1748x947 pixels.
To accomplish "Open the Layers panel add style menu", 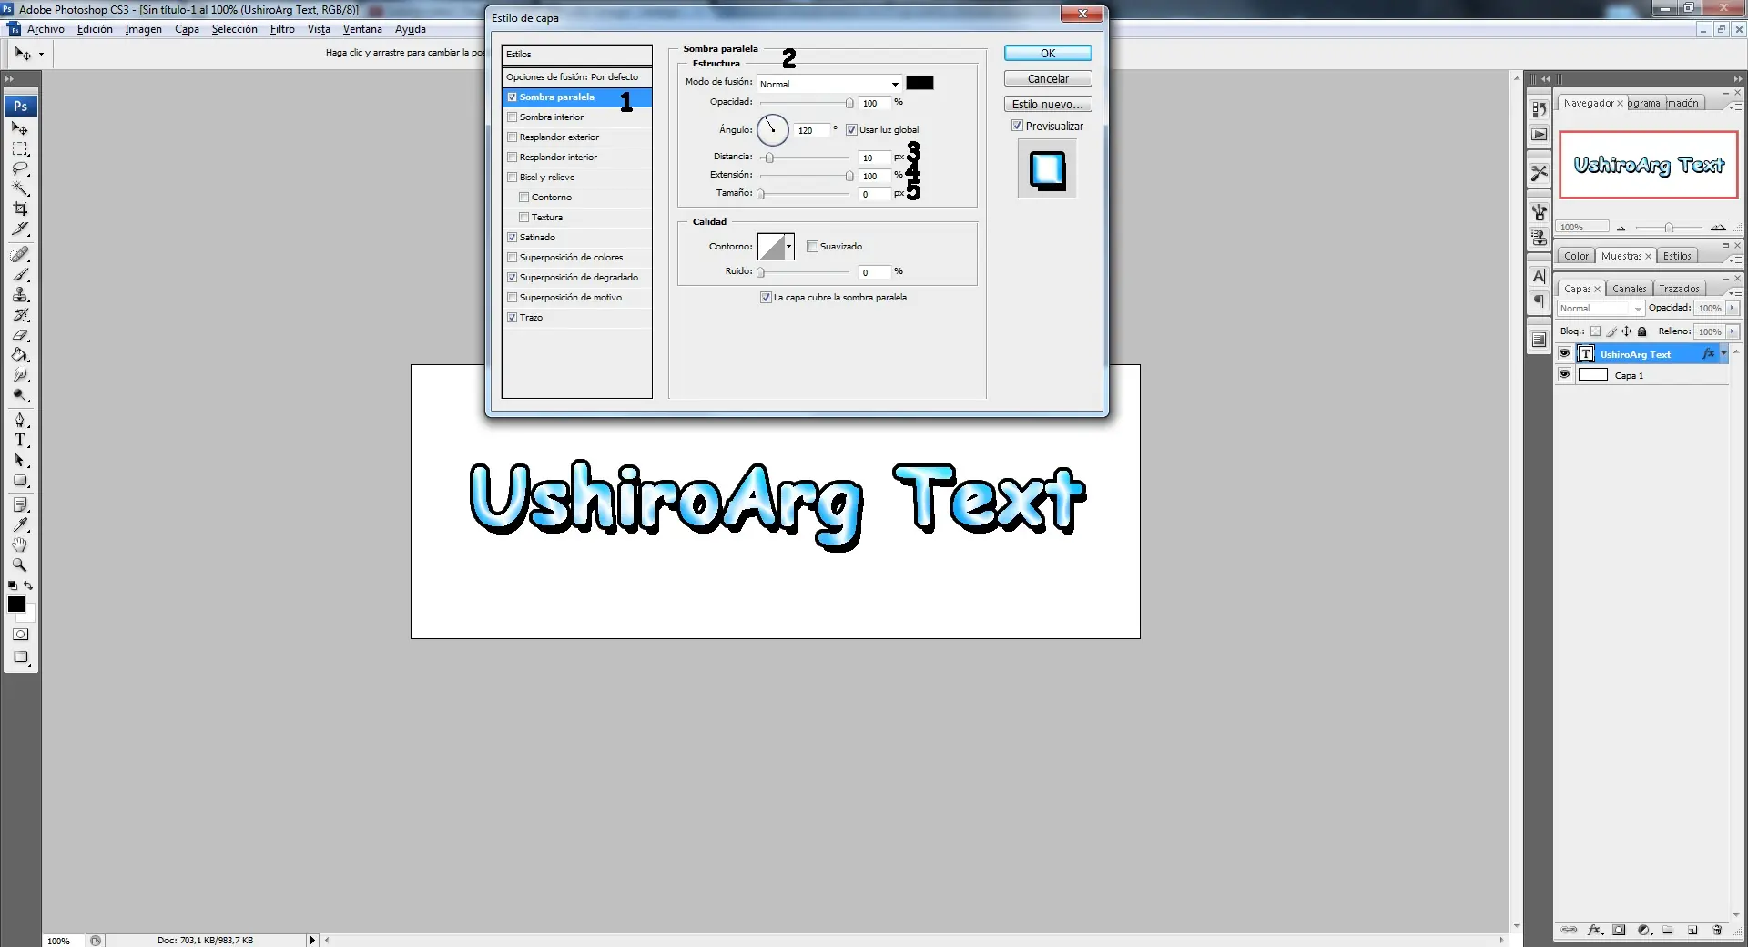I will [1594, 930].
